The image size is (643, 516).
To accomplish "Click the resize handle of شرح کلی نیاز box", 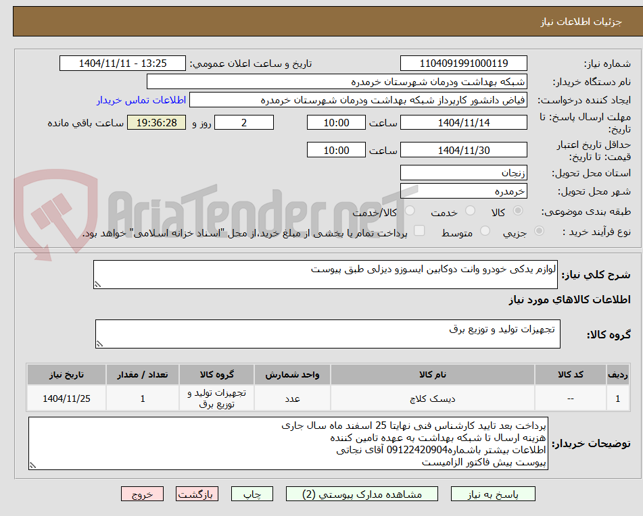I will (x=97, y=284).
